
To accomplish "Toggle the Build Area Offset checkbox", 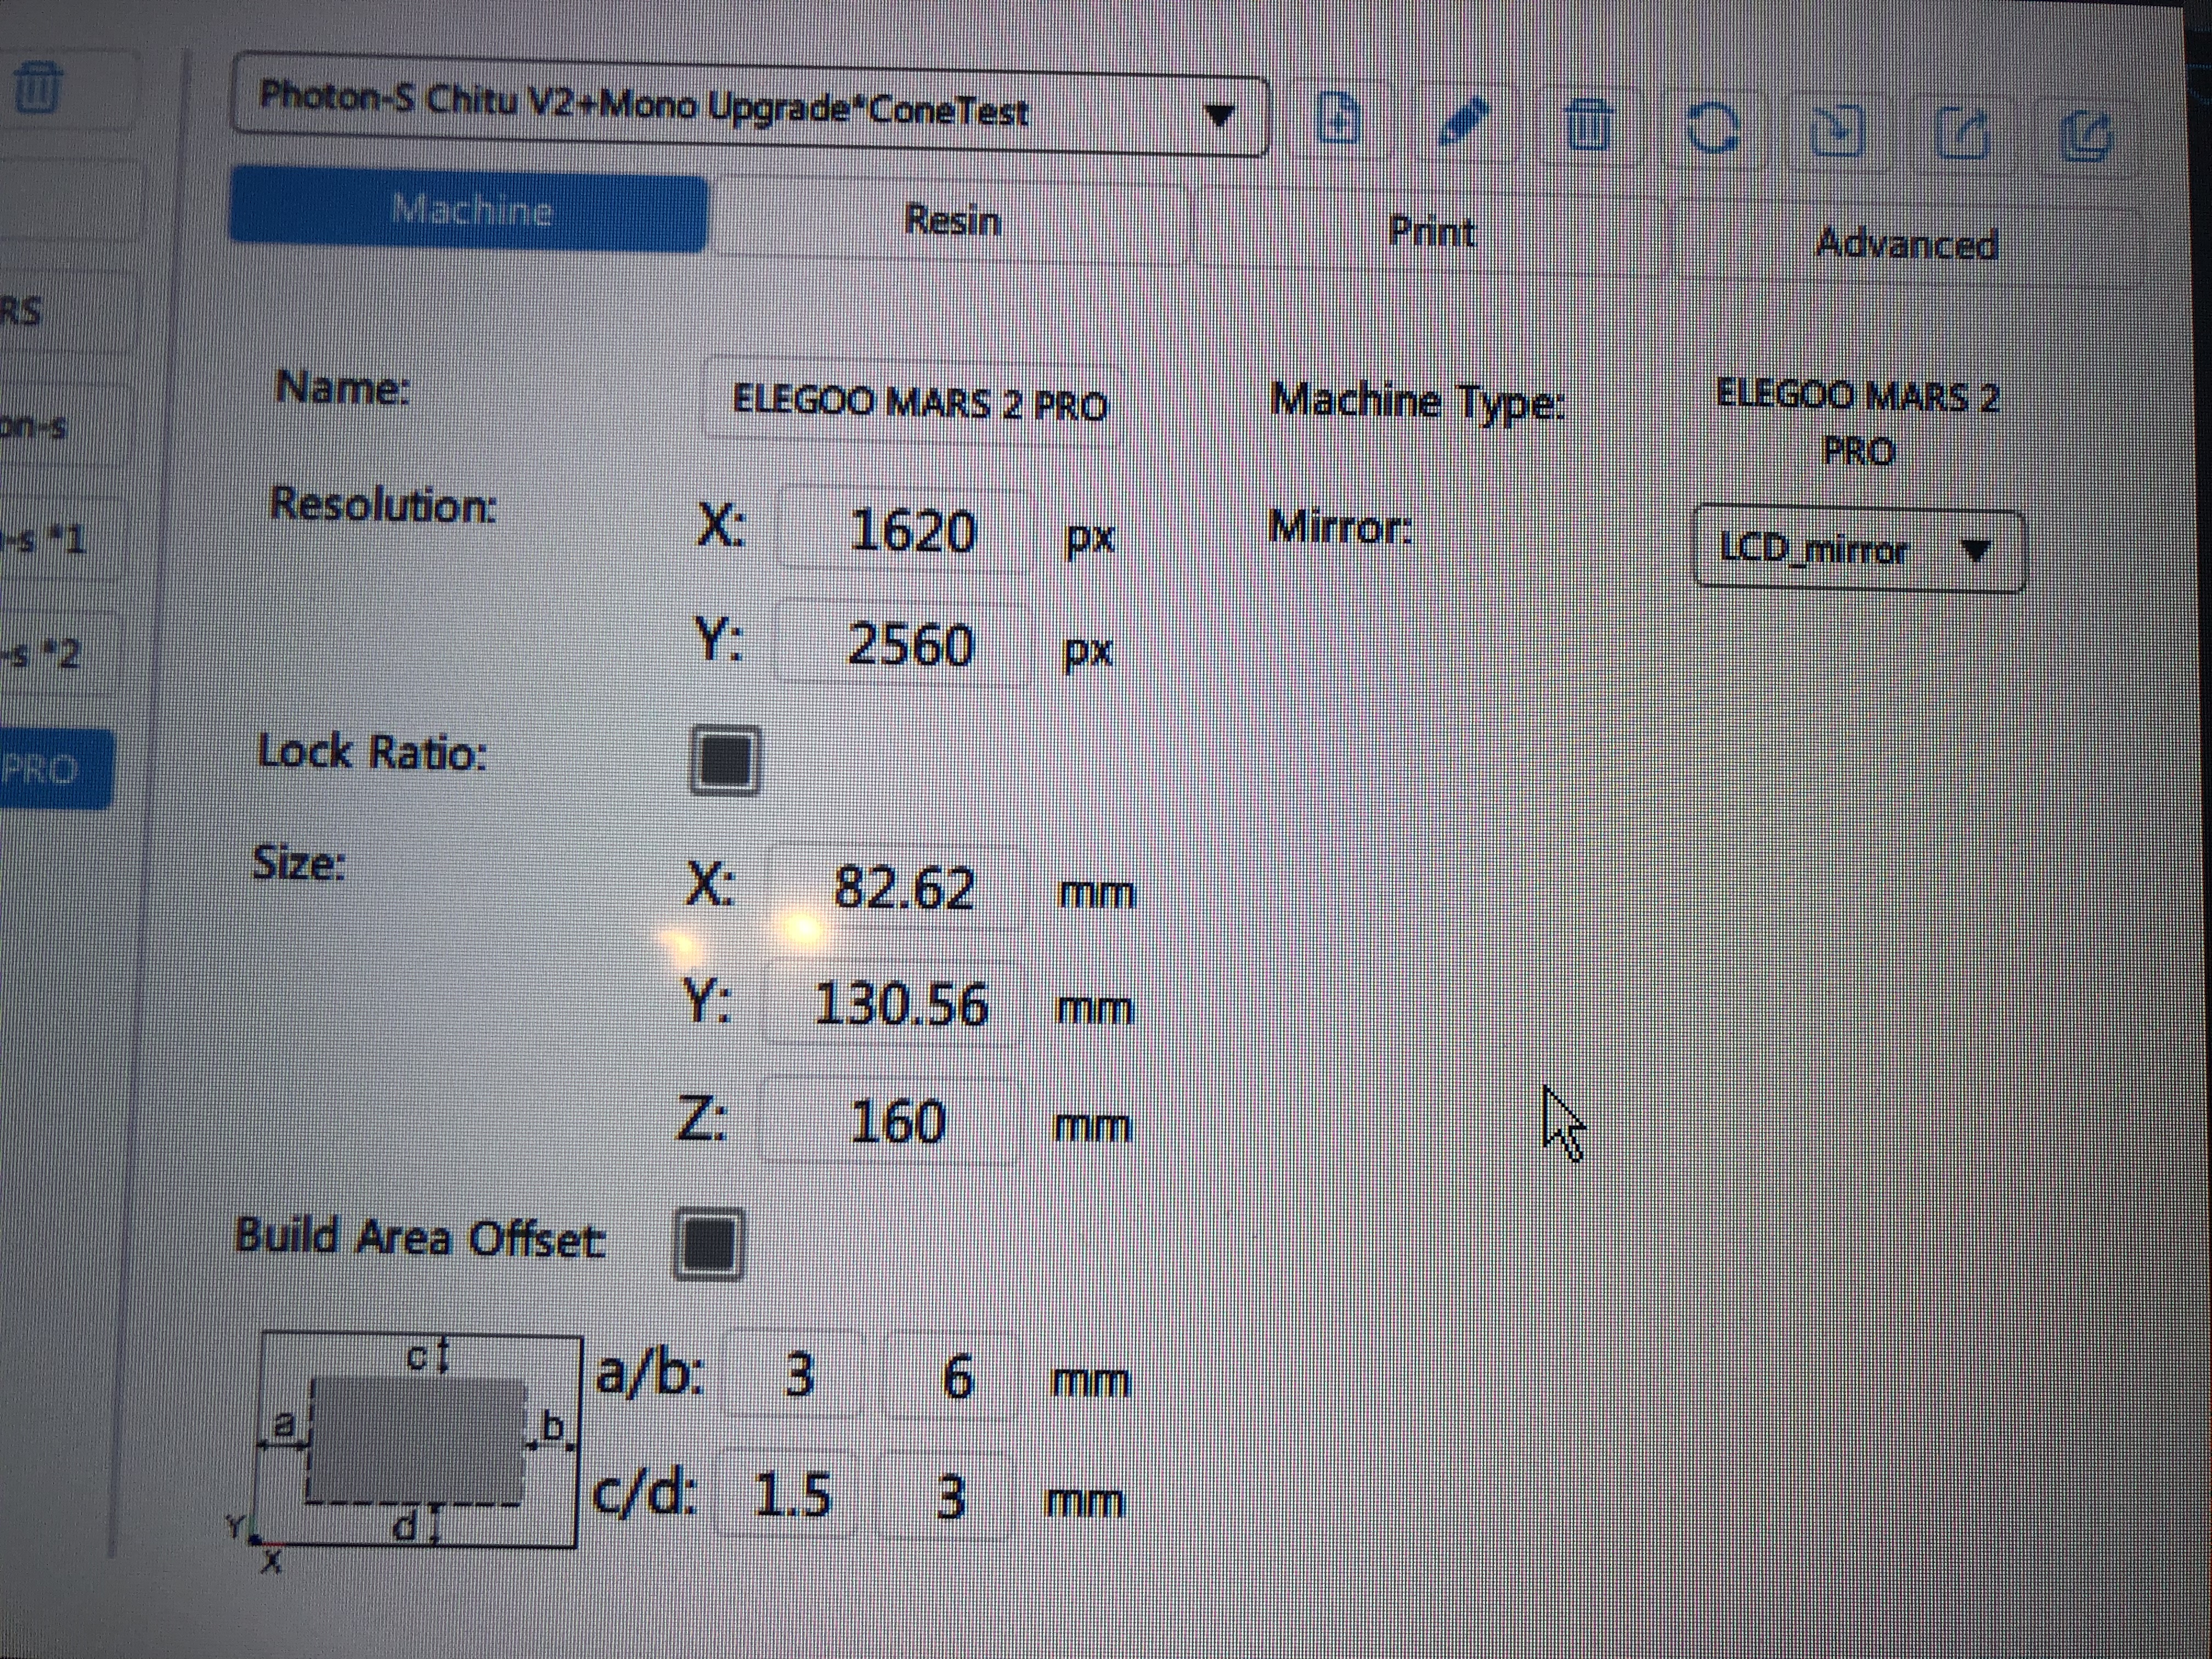I will (x=709, y=1244).
